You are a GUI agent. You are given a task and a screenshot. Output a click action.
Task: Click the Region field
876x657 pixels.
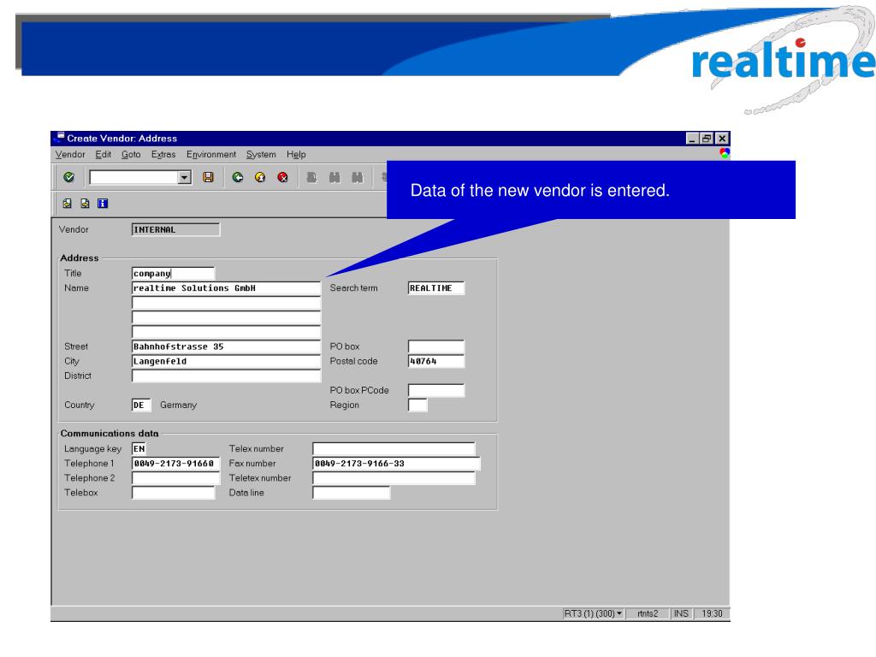tap(417, 405)
